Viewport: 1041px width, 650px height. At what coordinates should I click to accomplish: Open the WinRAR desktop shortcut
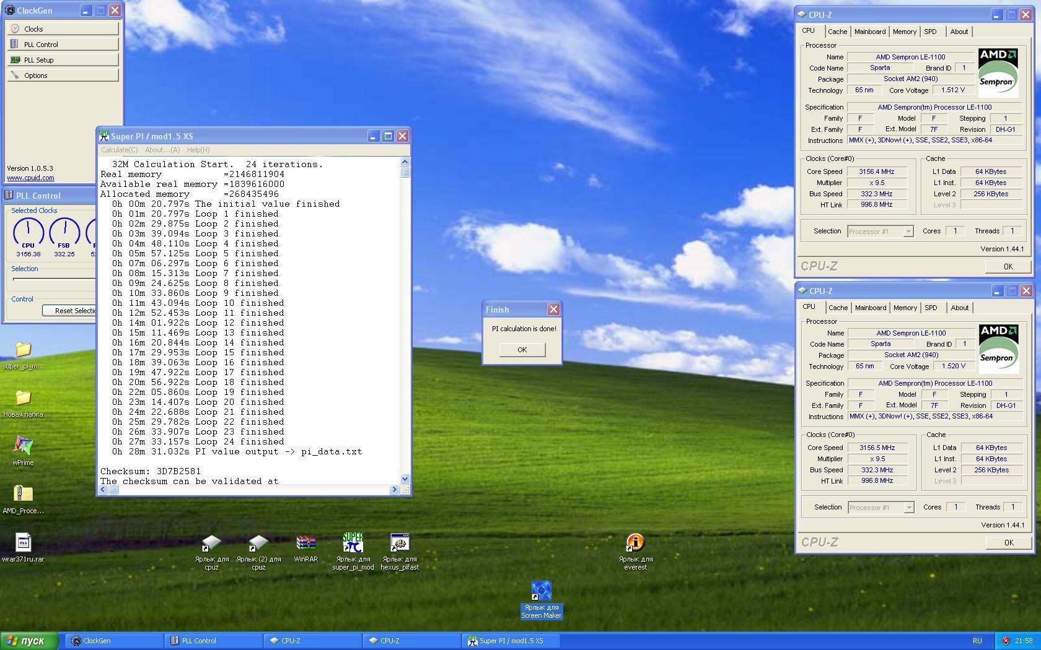(x=305, y=548)
